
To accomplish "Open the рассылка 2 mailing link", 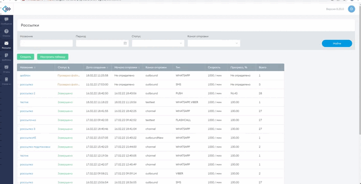I will 28,94.
